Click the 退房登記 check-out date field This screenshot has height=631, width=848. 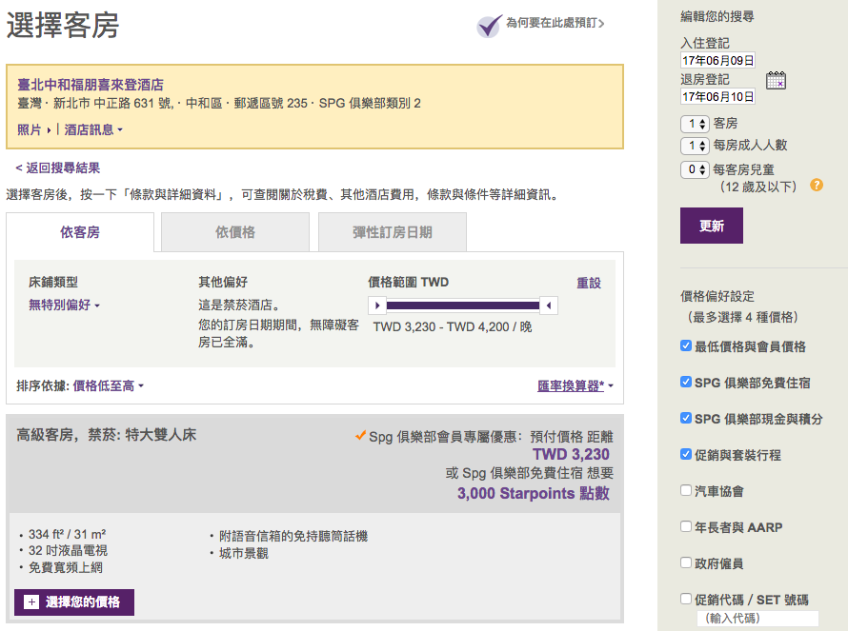click(x=717, y=97)
